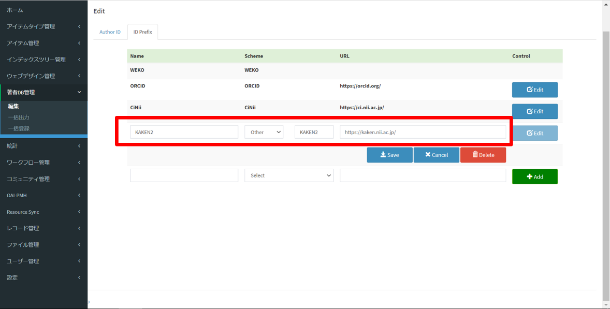Select 一括登録 in the sidebar submenu
This screenshot has height=309, width=610.
pyautogui.click(x=19, y=128)
